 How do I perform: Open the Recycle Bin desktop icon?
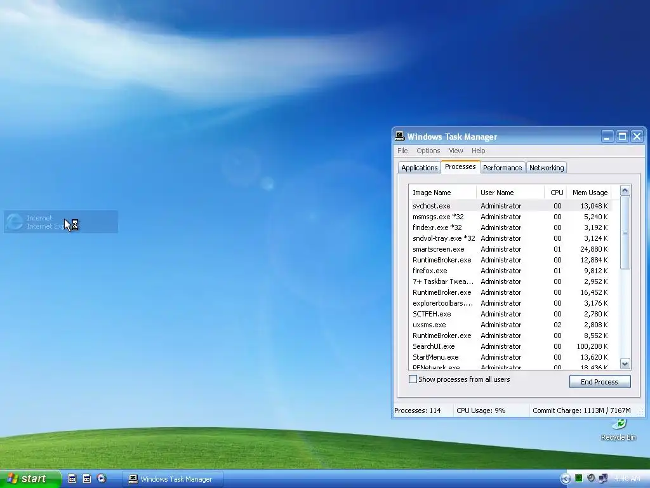pyautogui.click(x=618, y=430)
